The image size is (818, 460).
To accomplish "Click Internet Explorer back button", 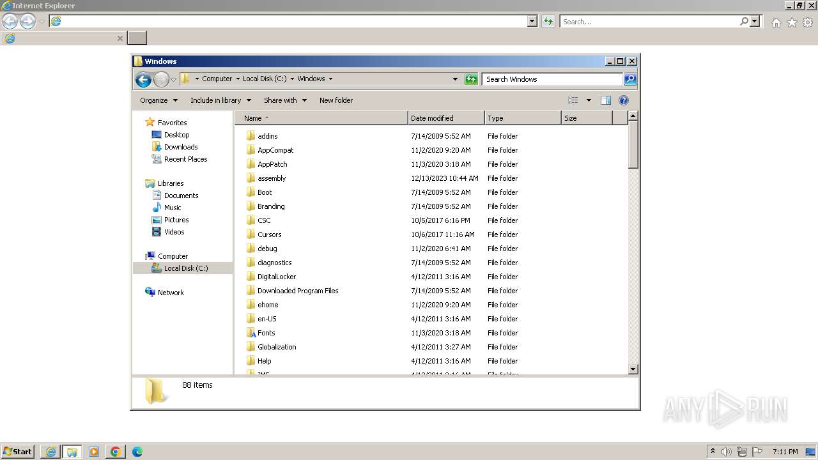I will tap(10, 22).
